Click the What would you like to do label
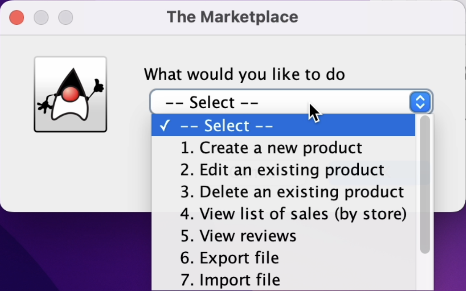Image resolution: width=466 pixels, height=291 pixels. 244,74
